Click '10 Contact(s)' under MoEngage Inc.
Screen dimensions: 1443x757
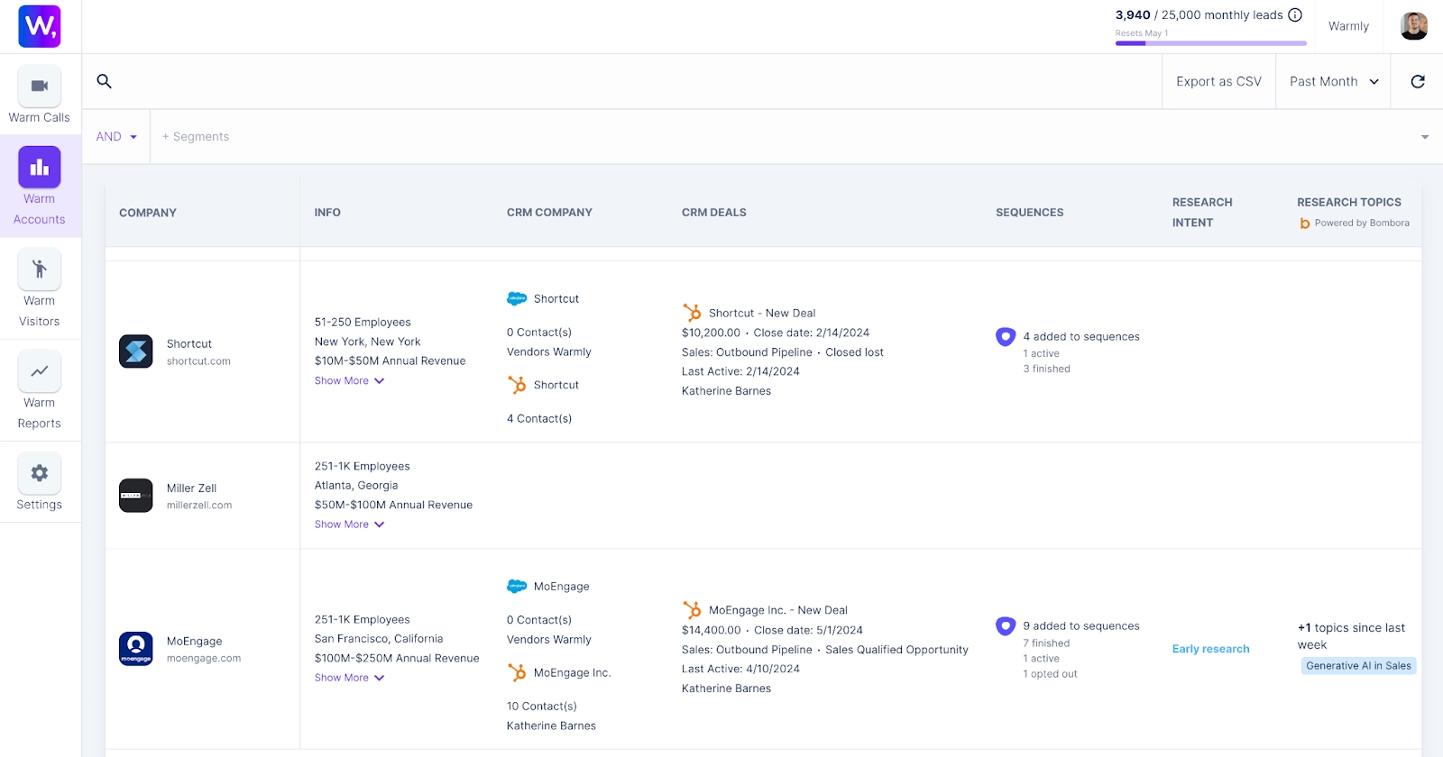tap(542, 707)
